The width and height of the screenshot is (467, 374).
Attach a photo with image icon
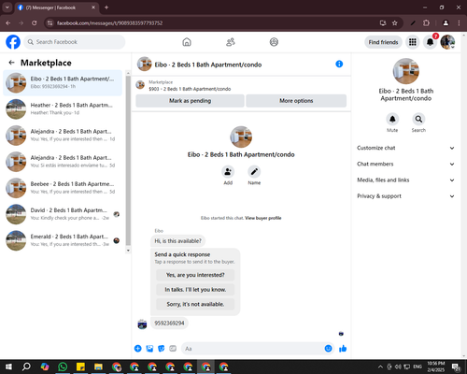(x=149, y=349)
